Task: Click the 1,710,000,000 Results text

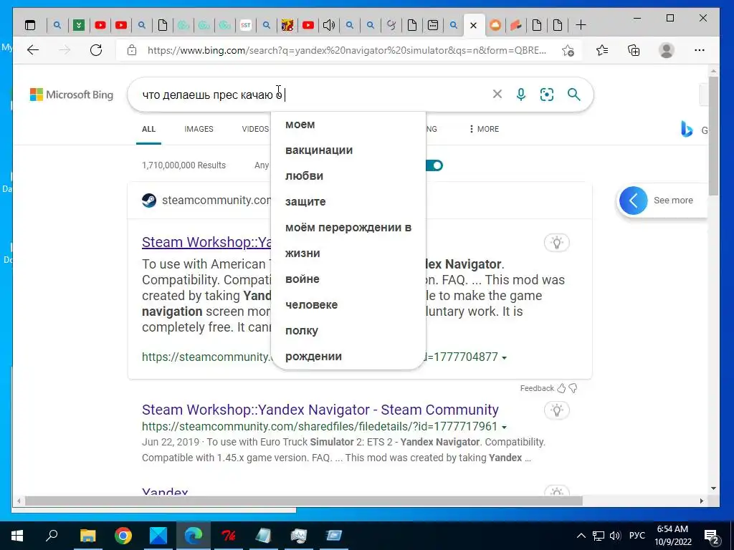Action: click(x=183, y=165)
